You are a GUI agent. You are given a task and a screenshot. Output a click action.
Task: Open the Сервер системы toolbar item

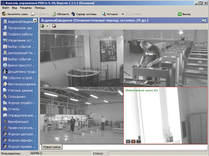click(x=84, y=14)
